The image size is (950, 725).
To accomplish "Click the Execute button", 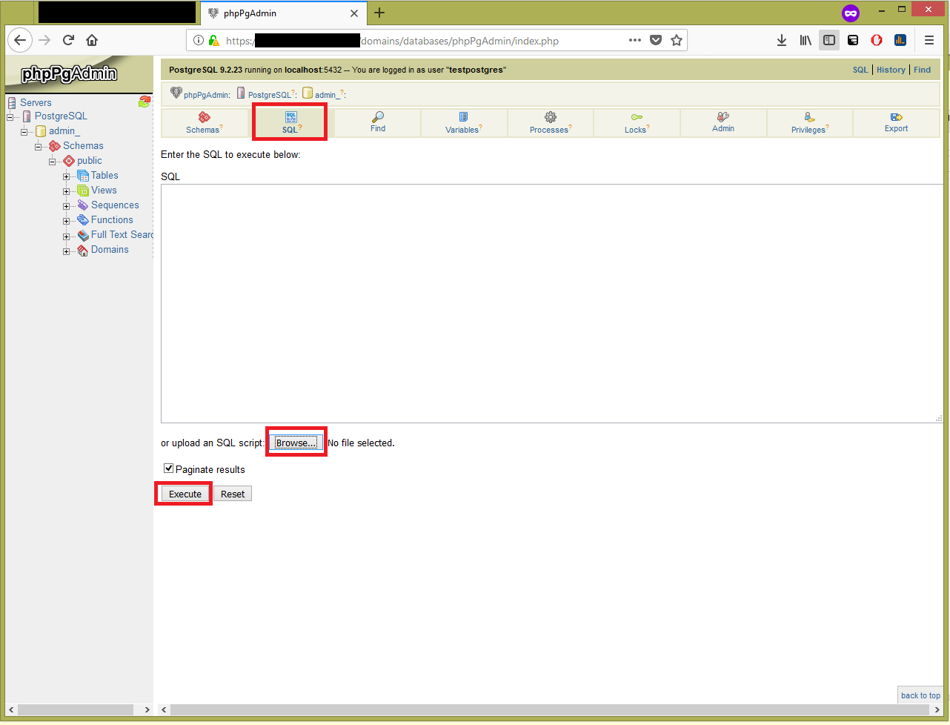I will (x=185, y=494).
